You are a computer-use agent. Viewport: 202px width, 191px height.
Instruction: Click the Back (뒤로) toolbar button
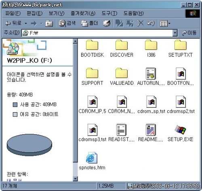[13, 23]
